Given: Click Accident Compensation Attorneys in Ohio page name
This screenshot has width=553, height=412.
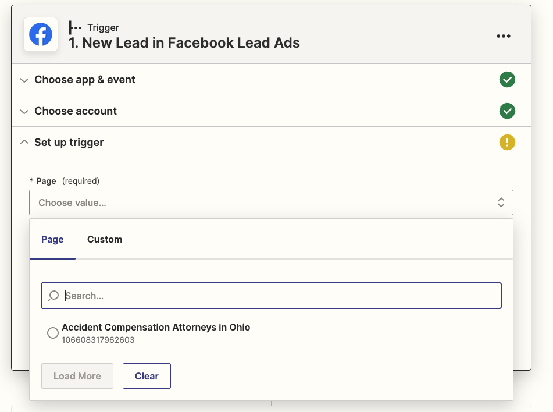Looking at the screenshot, I should (x=156, y=327).
